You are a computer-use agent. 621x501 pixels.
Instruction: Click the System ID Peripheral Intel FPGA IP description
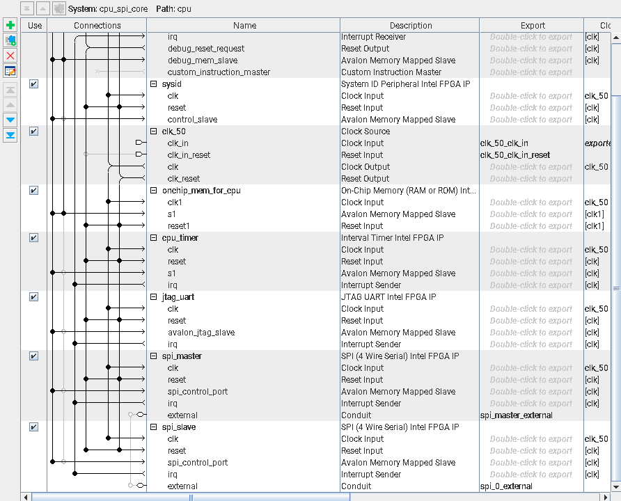click(406, 84)
